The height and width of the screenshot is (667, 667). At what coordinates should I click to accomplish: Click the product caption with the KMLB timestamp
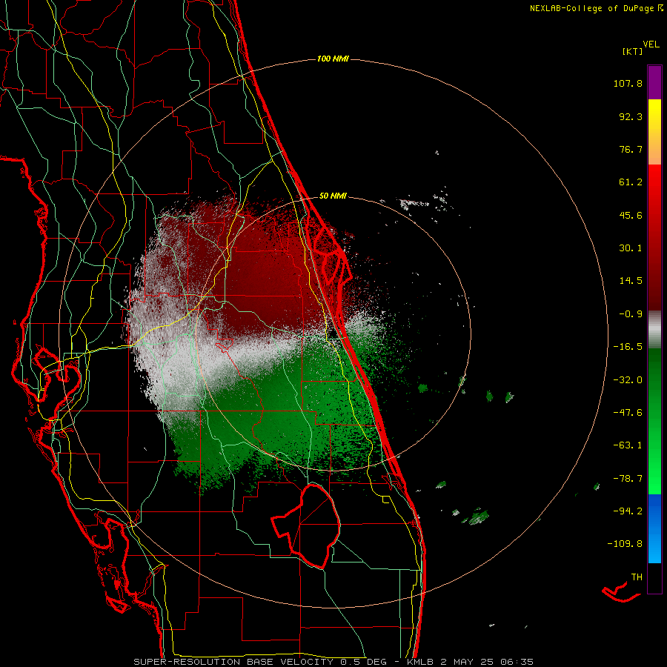point(333,662)
